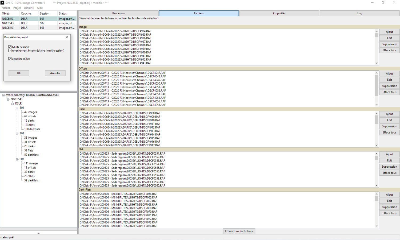This screenshot has width=400, height=240.
Task: Collapse the S01 session node
Action: pyautogui.click(x=17, y=108)
